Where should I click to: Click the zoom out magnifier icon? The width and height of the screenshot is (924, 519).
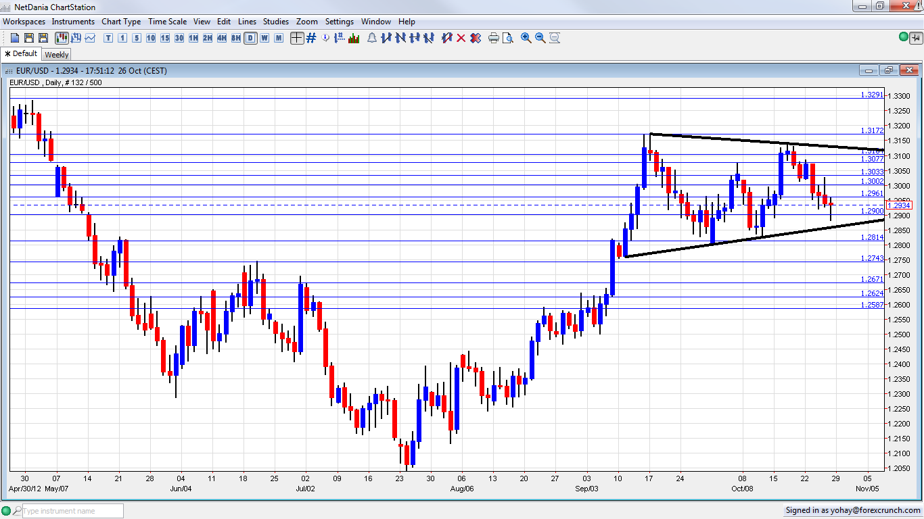pos(540,38)
